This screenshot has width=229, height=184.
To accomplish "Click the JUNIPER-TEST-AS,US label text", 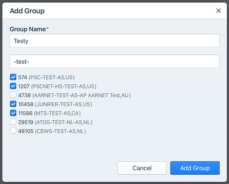I will pos(62,104).
